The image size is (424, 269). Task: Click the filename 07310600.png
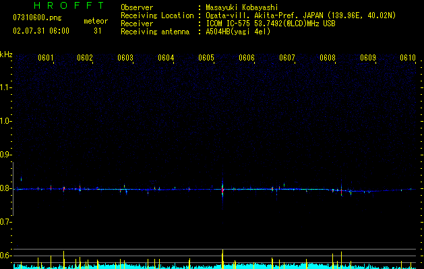pyautogui.click(x=37, y=18)
